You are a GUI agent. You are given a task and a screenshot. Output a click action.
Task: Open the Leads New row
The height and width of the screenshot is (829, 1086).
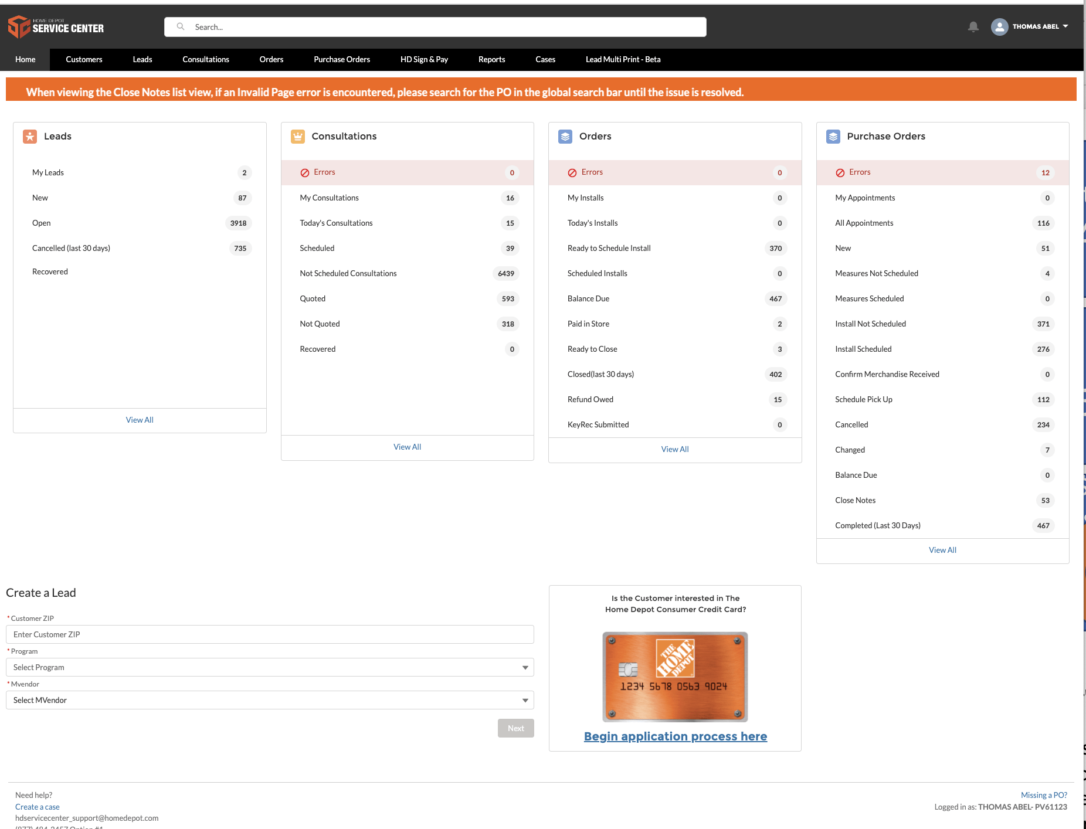(140, 198)
